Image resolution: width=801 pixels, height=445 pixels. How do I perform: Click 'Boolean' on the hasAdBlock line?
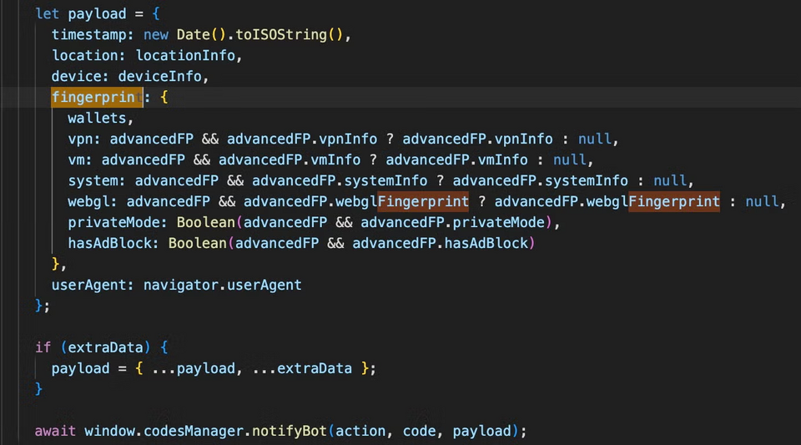pos(197,244)
